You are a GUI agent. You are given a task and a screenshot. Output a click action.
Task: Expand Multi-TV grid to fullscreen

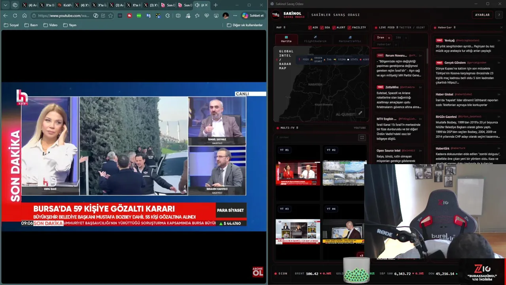click(x=362, y=137)
